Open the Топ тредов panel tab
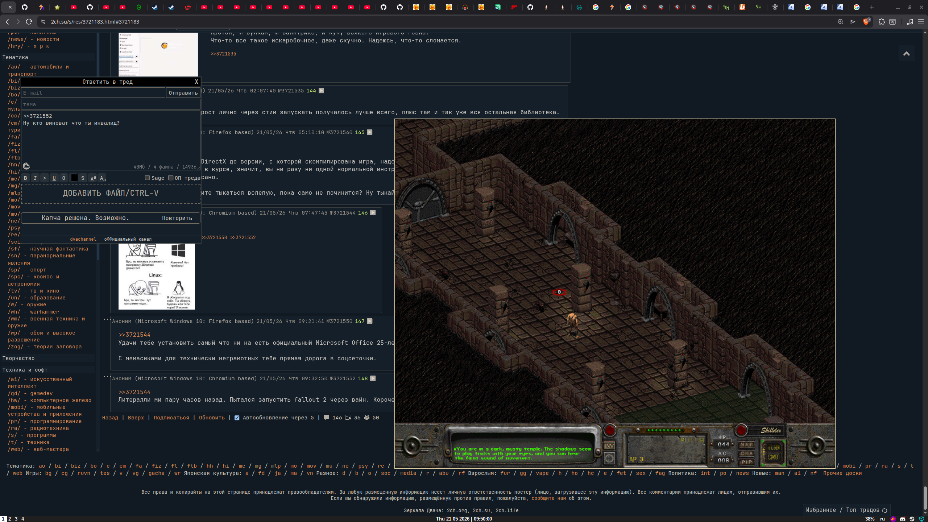The image size is (928, 522). 863,510
